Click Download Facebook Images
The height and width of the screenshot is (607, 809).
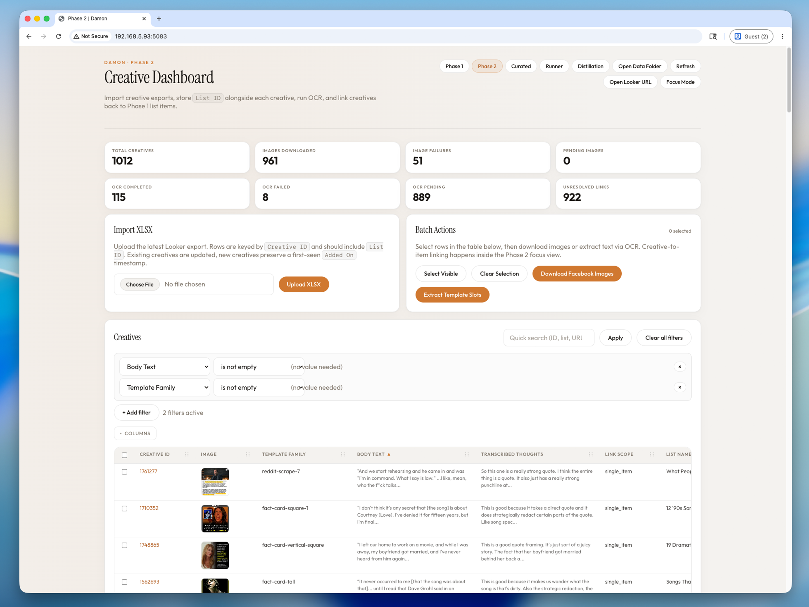577,274
